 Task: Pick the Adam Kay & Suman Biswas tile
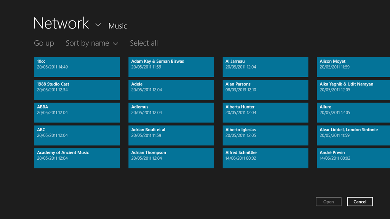(x=171, y=67)
